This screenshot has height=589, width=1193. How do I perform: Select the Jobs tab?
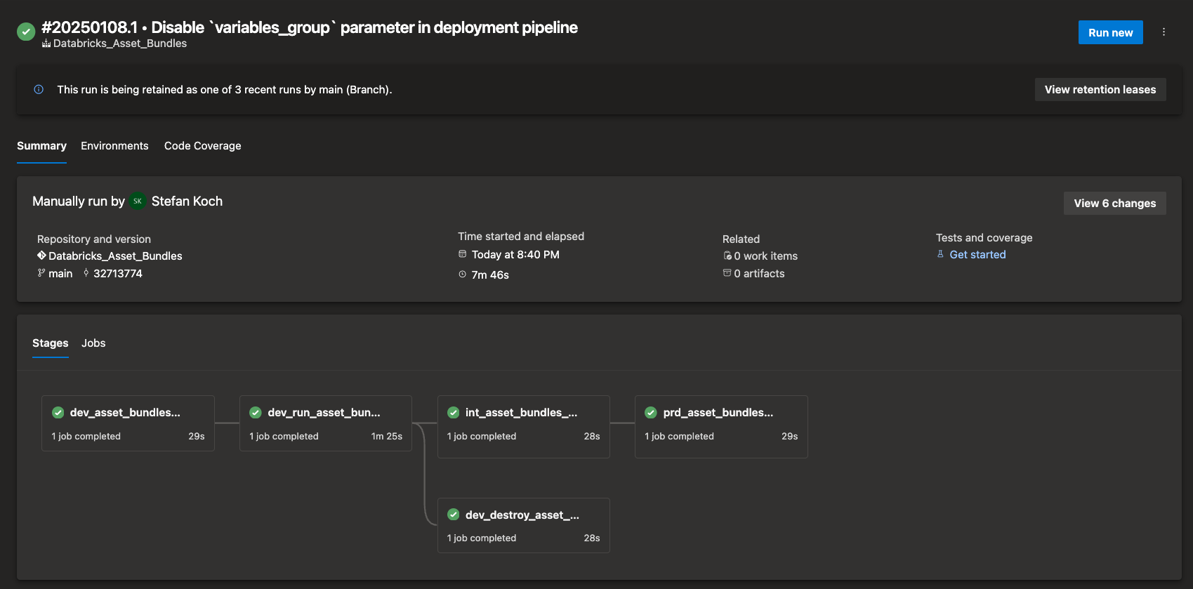[x=93, y=343]
